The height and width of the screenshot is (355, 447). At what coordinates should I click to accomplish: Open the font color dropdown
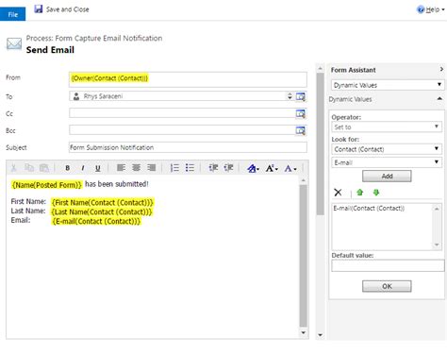pos(290,169)
